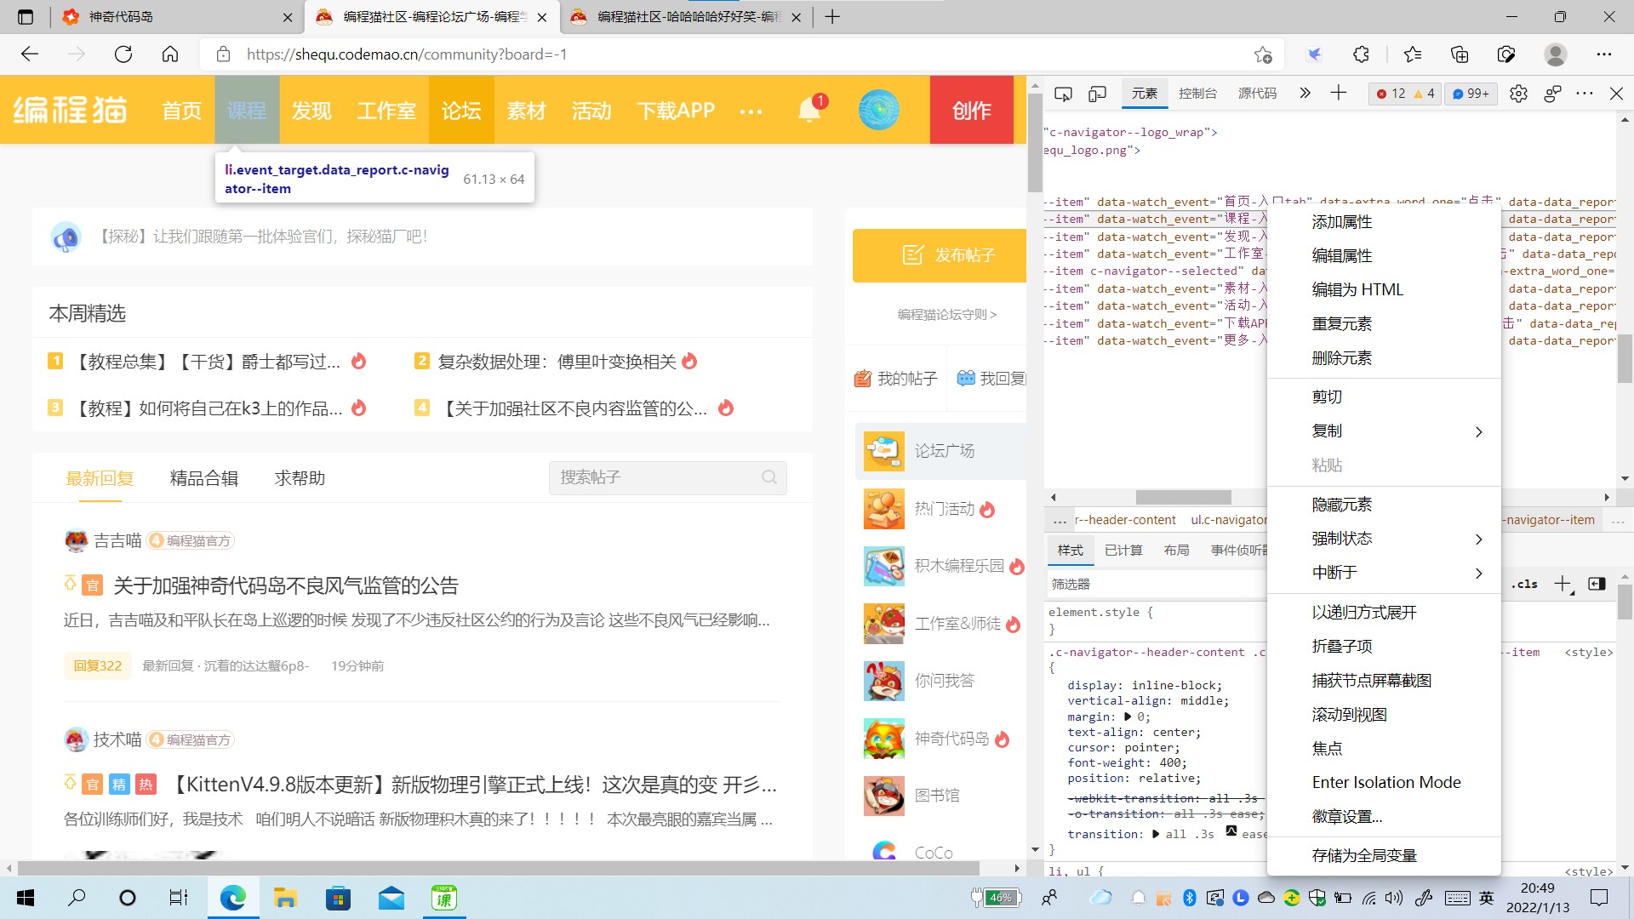Click the 筛选器 styles filter field
Viewport: 1634px width, 919px height.
(1157, 584)
